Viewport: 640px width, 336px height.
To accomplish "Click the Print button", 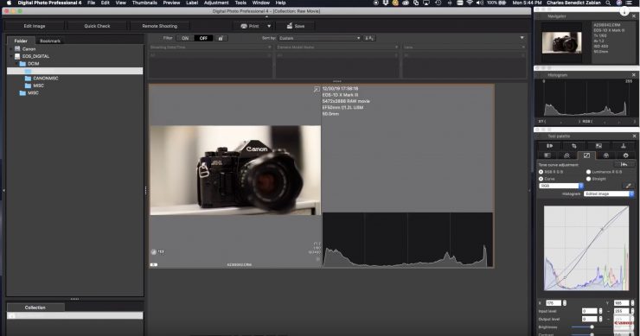I will pyautogui.click(x=249, y=26).
